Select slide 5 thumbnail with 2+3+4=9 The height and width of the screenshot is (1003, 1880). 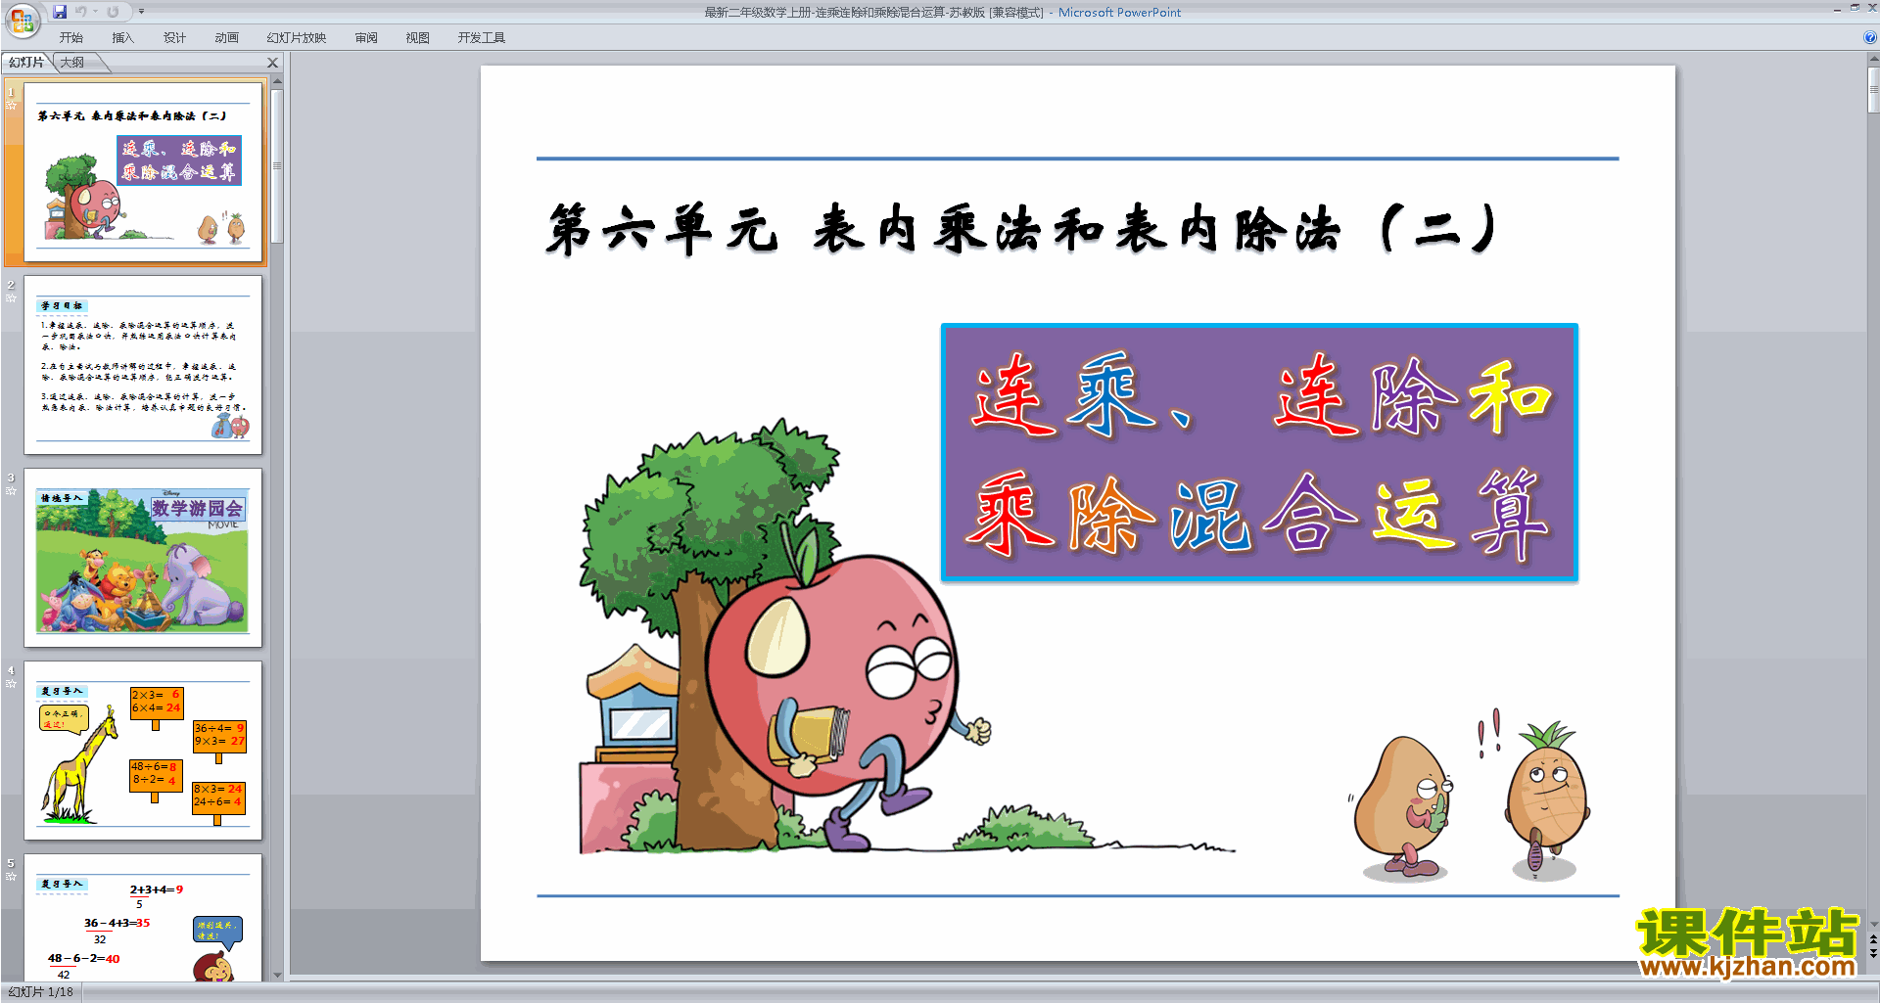143,919
